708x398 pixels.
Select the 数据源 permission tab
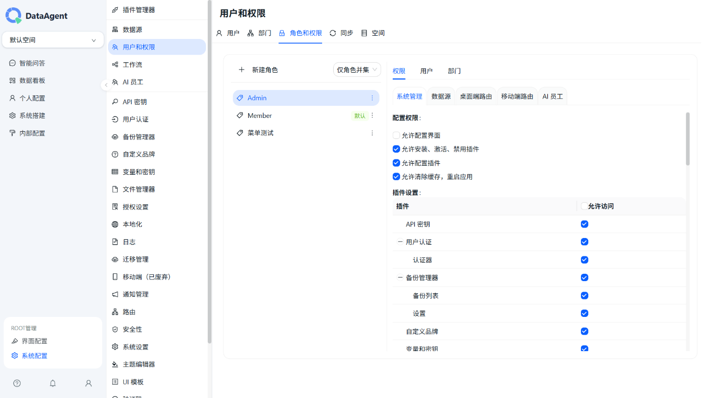441,96
